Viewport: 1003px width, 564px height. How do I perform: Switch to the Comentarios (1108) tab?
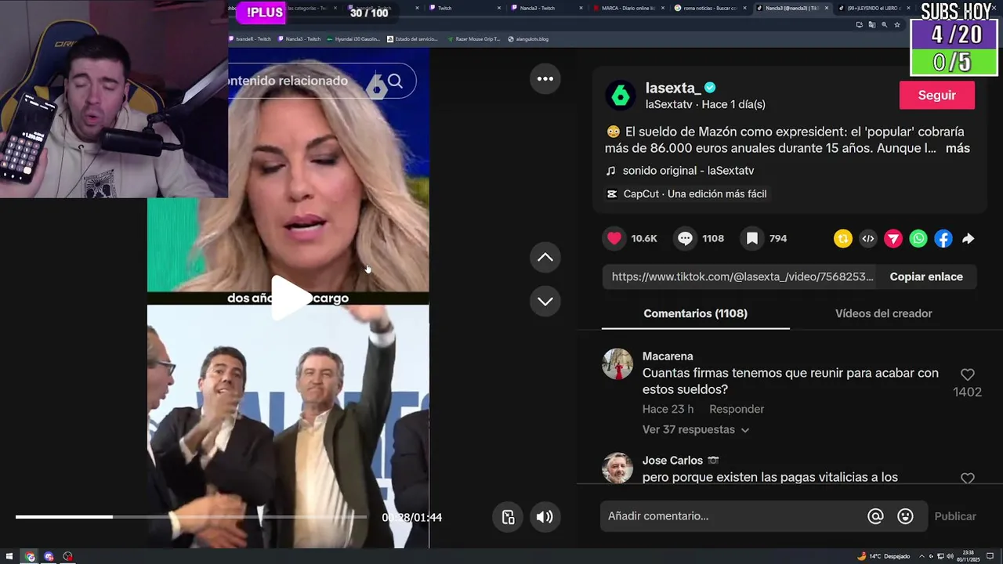click(x=695, y=313)
